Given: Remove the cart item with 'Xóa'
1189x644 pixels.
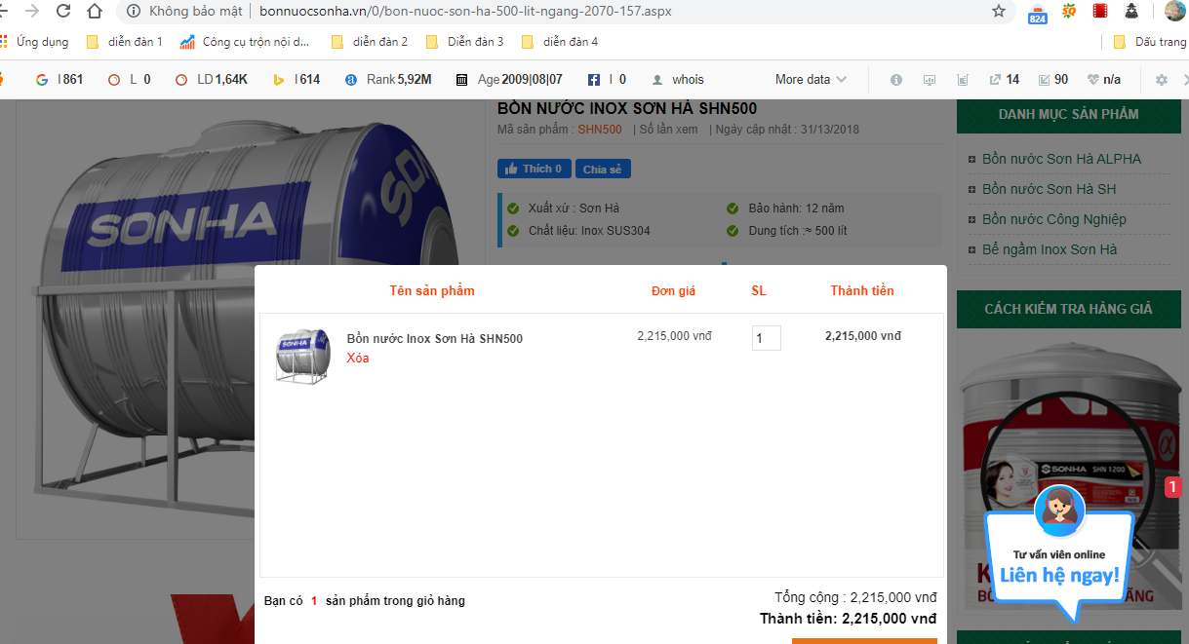Looking at the screenshot, I should (x=358, y=358).
